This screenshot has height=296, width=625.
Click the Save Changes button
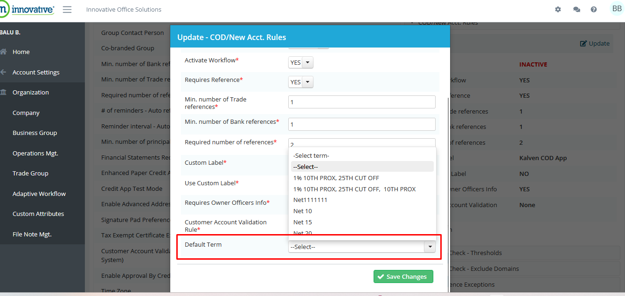pos(403,276)
